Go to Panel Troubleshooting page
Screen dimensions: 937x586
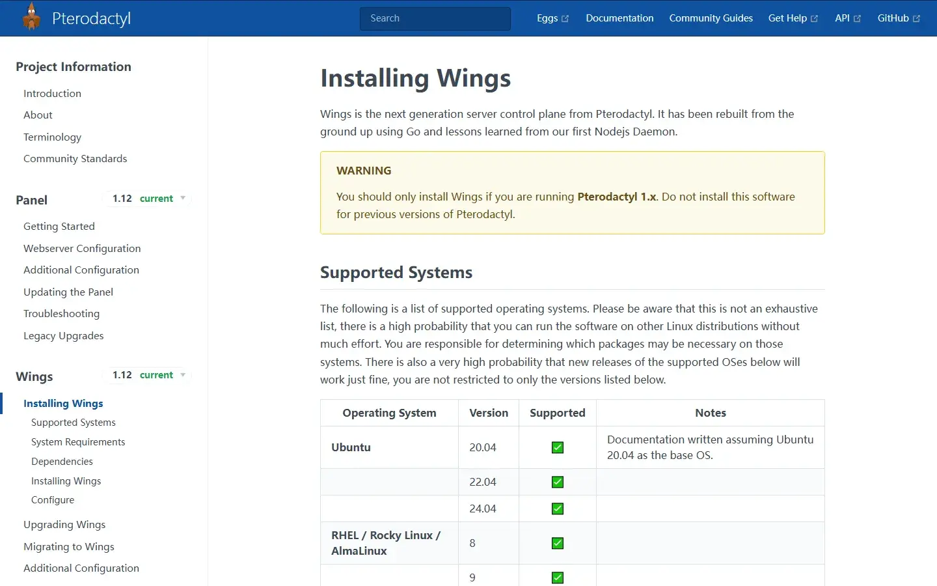click(61, 313)
